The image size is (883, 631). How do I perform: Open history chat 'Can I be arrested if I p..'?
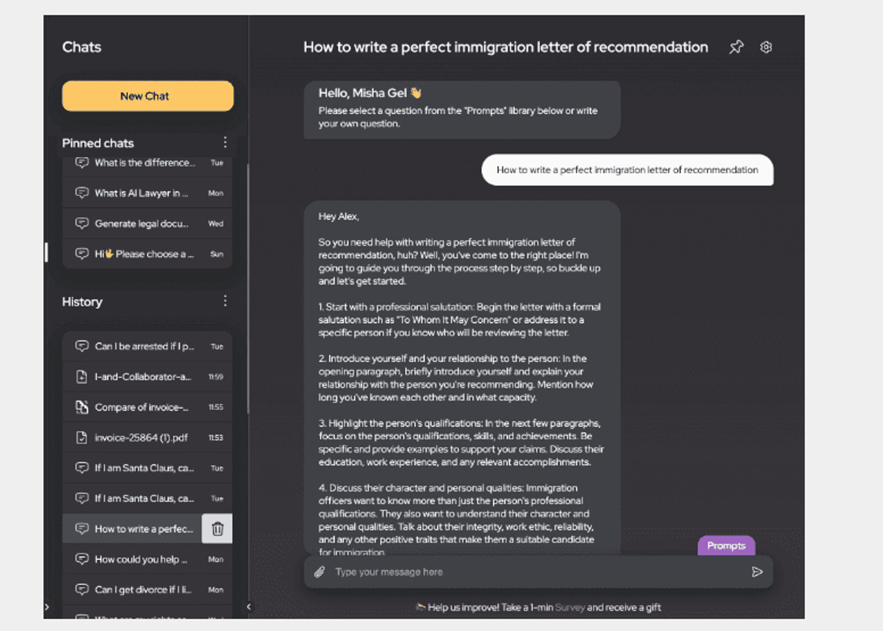point(147,346)
